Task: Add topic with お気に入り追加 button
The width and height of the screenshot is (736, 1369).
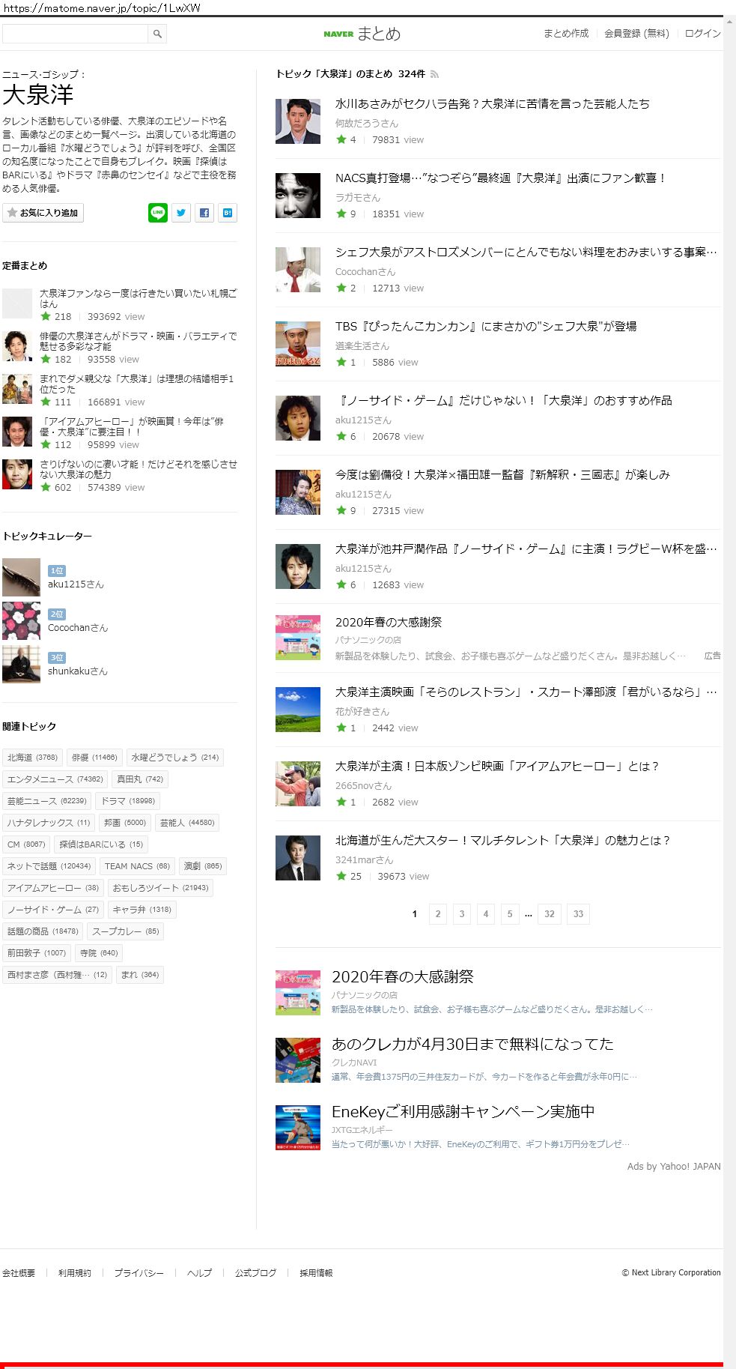Action: point(43,213)
